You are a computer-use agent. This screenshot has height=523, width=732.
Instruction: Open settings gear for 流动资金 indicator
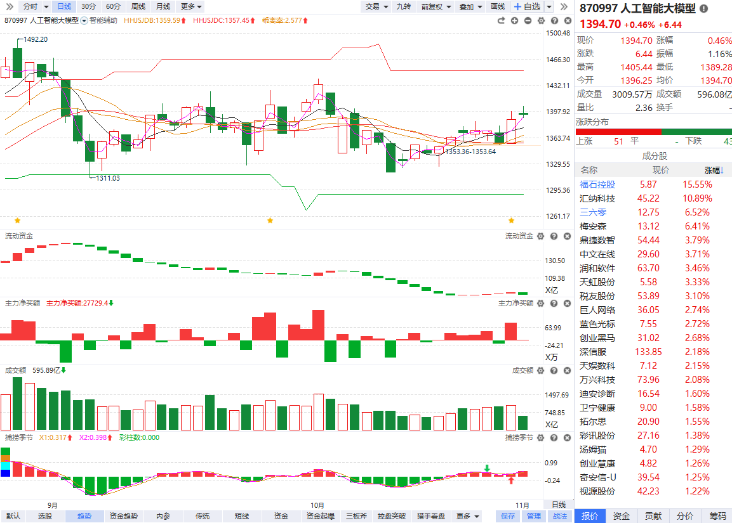[x=540, y=236]
